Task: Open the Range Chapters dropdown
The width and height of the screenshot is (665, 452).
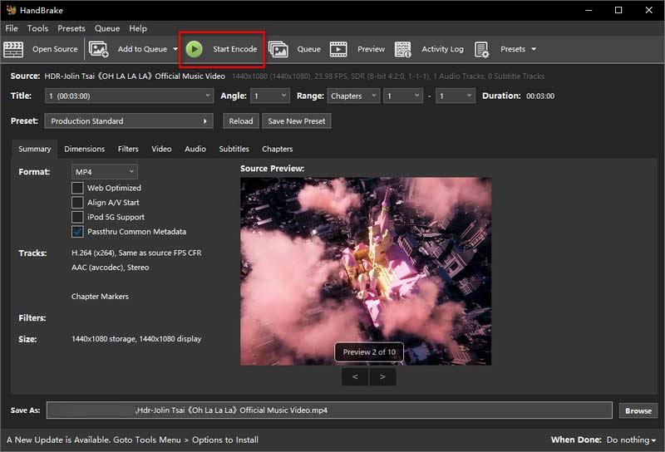Action: pyautogui.click(x=352, y=96)
